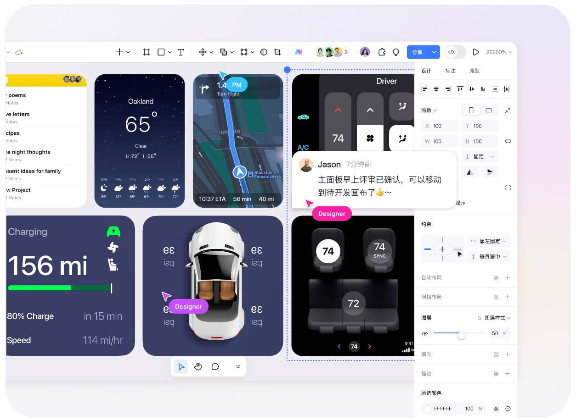Switch to the 原型 tab
Image resolution: width=576 pixels, height=420 pixels.
tap(474, 71)
